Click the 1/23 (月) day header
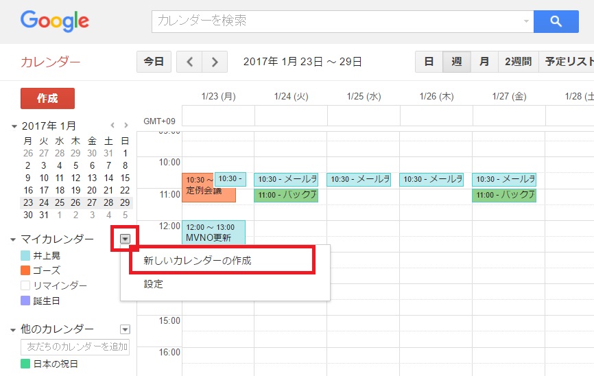The height and width of the screenshot is (376, 594). 219,96
